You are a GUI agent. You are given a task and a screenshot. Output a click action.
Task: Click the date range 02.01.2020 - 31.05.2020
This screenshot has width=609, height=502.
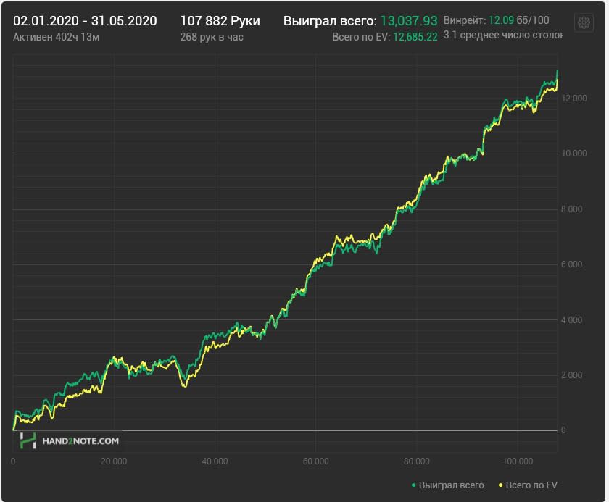tap(85, 21)
